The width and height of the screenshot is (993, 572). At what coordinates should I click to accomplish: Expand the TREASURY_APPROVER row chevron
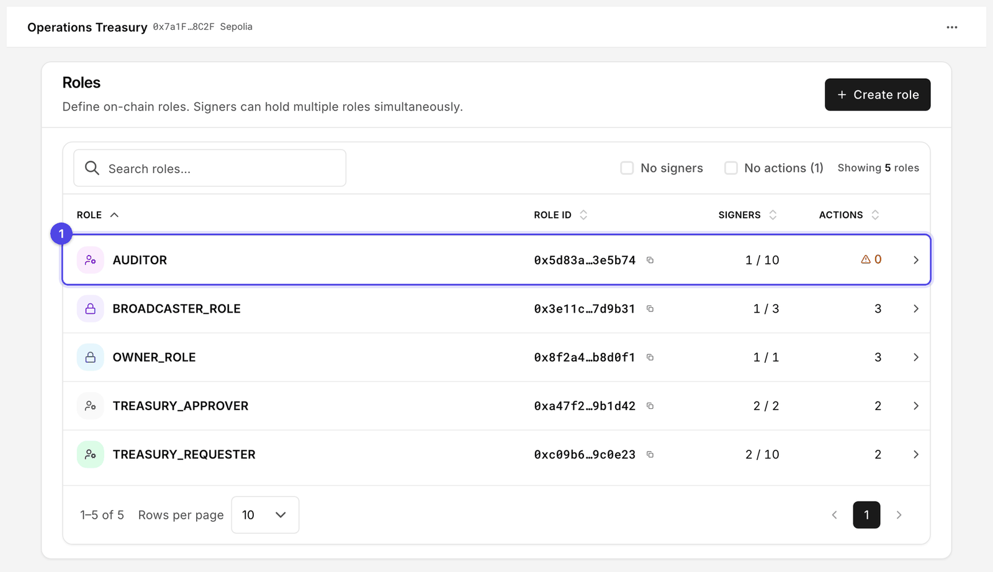click(915, 406)
